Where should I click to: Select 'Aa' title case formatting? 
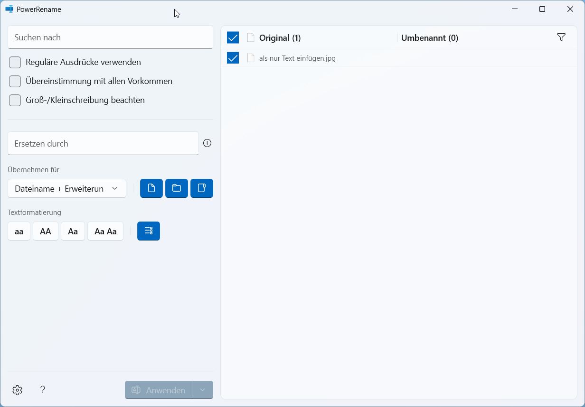pyautogui.click(x=73, y=231)
